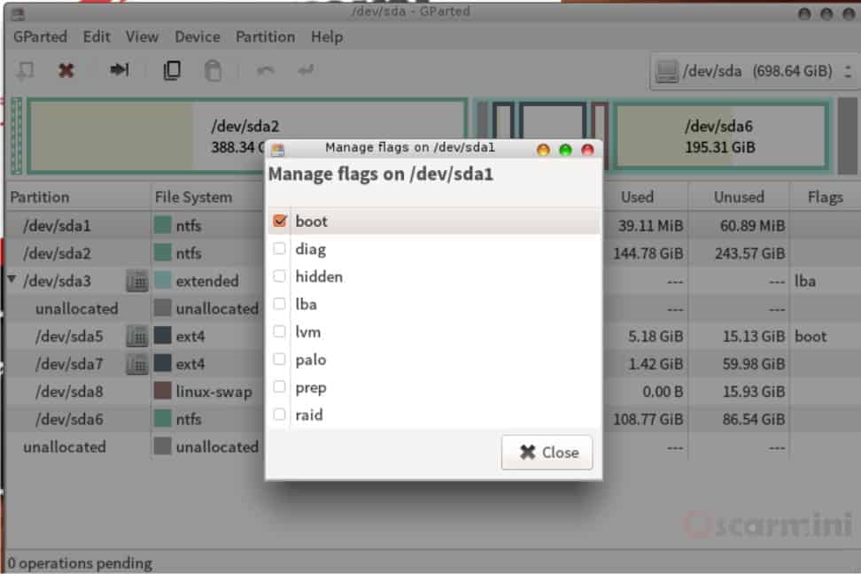Click the ntfs color swatch for /dev/sda1
The height and width of the screenshot is (574, 861).
pyautogui.click(x=162, y=226)
